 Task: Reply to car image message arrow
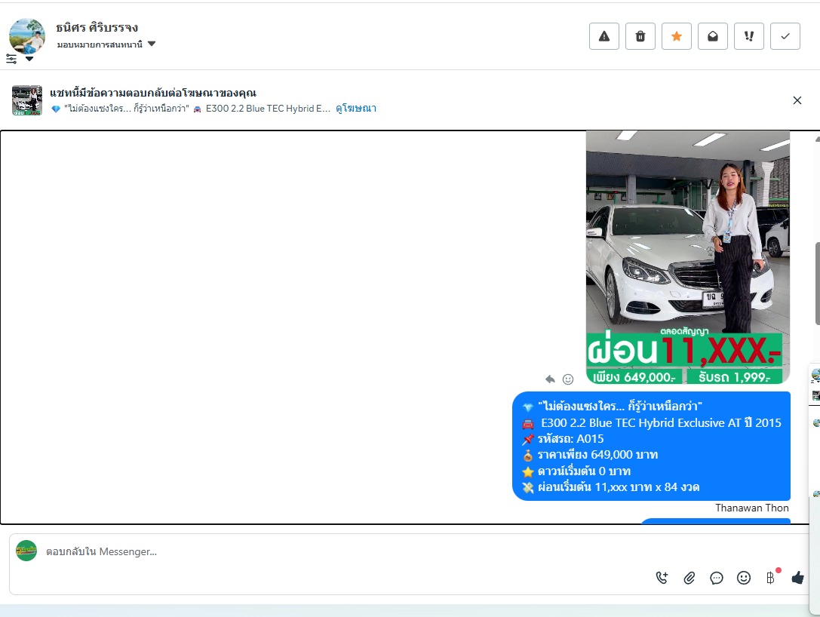point(550,379)
